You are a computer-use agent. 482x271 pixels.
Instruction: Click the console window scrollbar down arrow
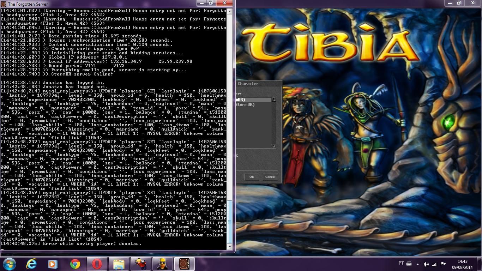point(230,247)
